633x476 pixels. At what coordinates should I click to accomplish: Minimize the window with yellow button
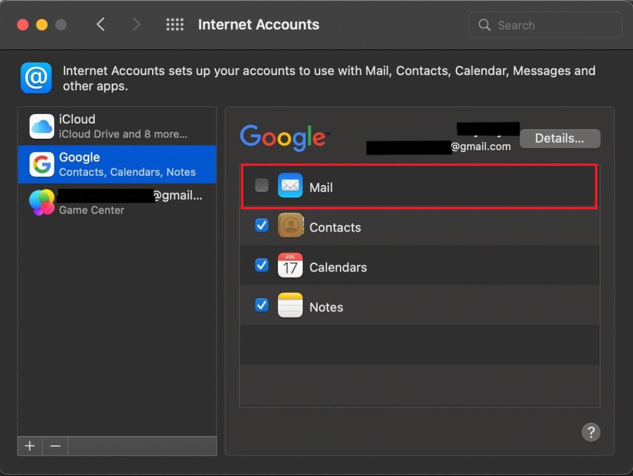(x=42, y=25)
